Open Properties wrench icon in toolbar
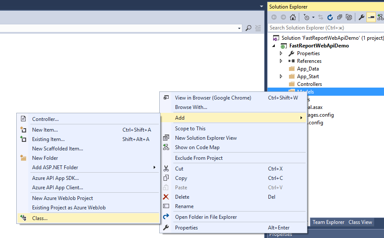The height and width of the screenshot is (238, 384). [x=361, y=17]
